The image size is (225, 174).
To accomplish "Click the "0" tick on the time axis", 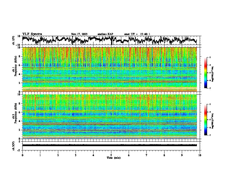I will [x=22, y=155].
